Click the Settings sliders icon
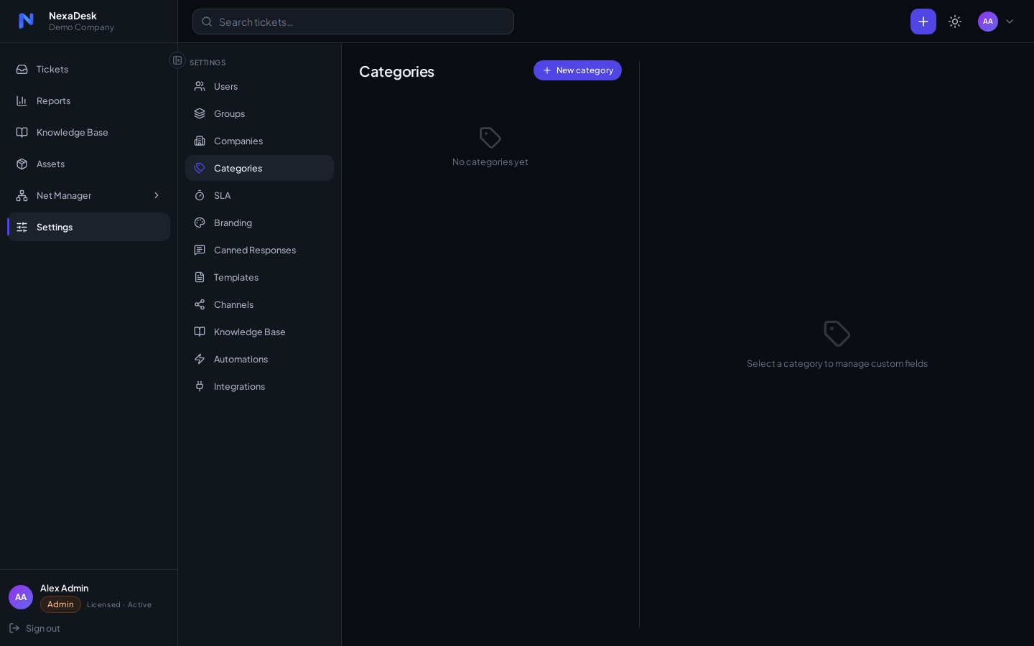The height and width of the screenshot is (646, 1034). coord(22,227)
